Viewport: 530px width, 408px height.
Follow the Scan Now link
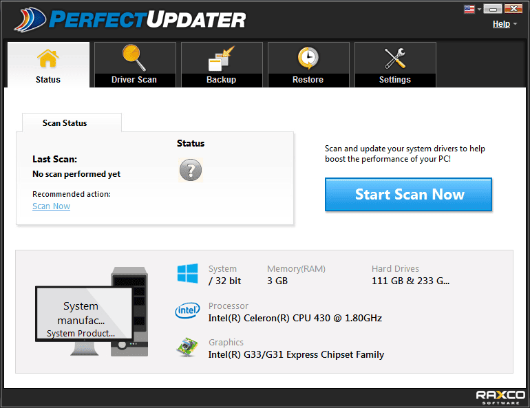pyautogui.click(x=51, y=206)
